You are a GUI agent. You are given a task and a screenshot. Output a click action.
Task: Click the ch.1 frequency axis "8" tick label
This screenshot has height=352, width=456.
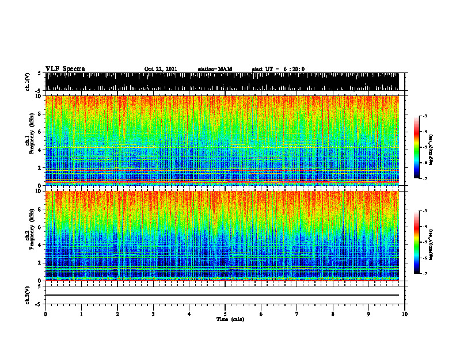(40, 114)
